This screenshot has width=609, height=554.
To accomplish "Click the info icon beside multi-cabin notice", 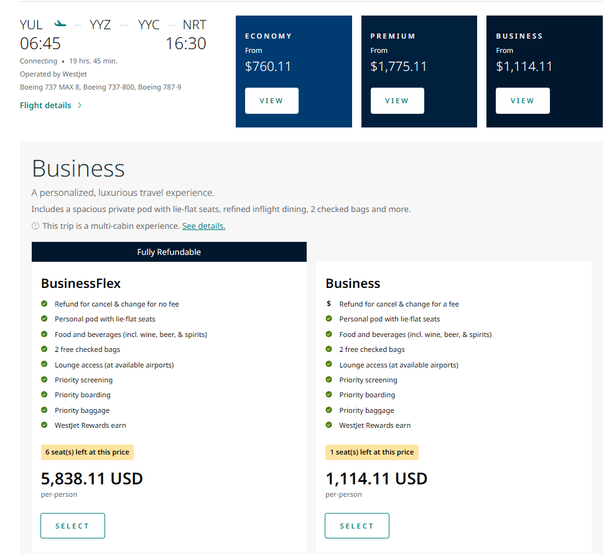I will (x=35, y=226).
